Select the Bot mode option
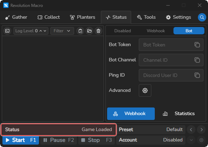Viewport: 208px width, 147px height. click(x=189, y=31)
